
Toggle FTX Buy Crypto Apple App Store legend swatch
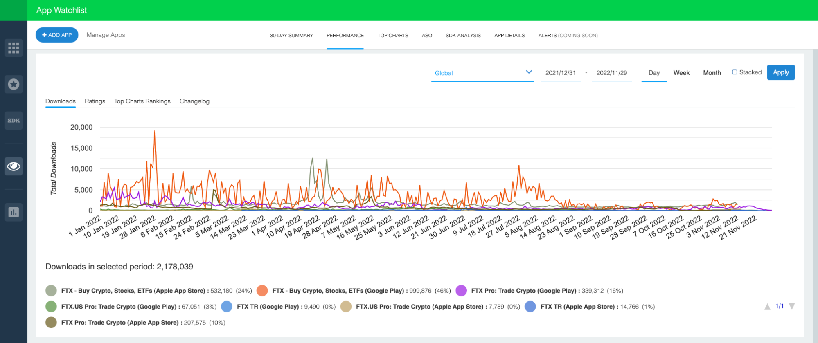coord(51,291)
